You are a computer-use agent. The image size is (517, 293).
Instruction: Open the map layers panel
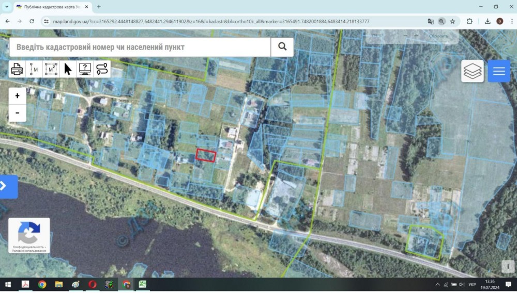coord(473,71)
